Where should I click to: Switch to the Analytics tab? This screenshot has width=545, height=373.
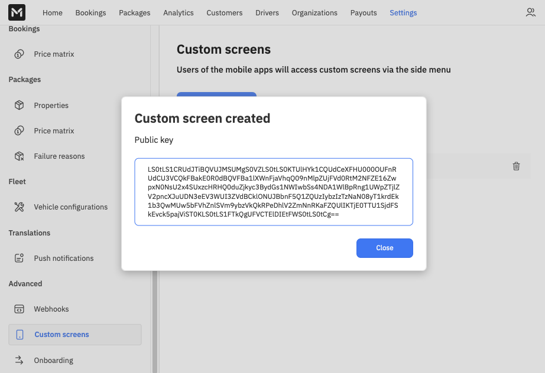[179, 13]
